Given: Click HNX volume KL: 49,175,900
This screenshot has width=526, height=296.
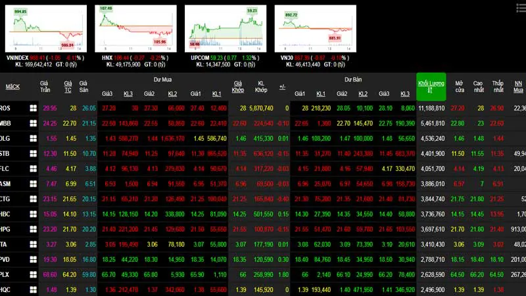Looking at the screenshot, I should [x=123, y=64].
